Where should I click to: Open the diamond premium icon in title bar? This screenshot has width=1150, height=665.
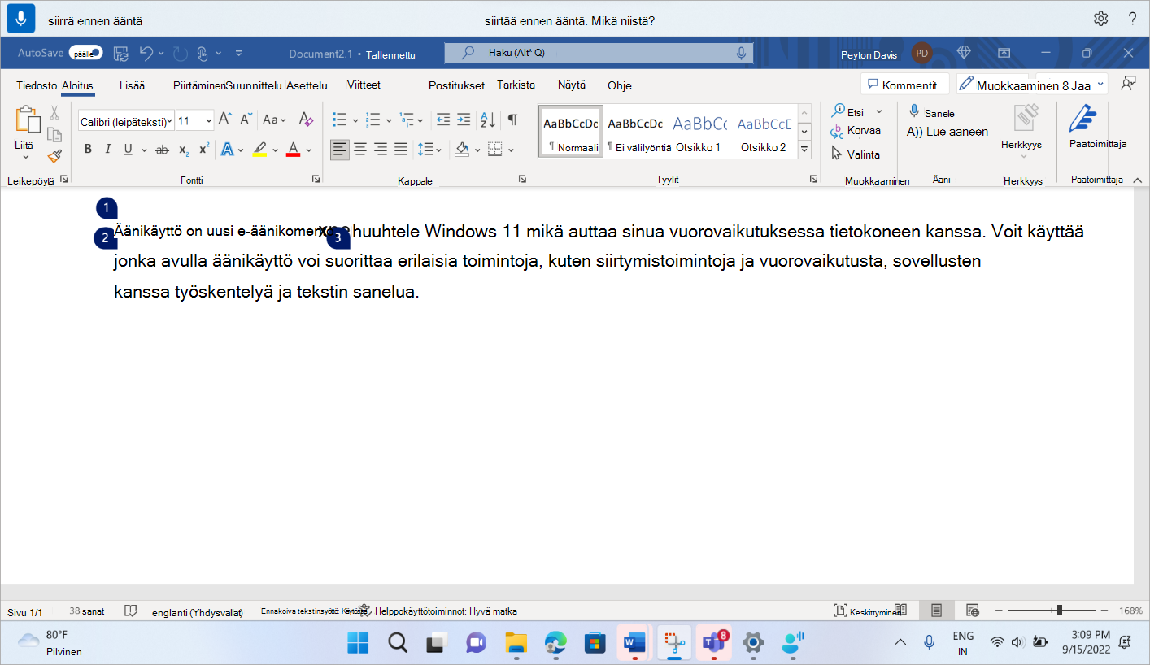964,53
